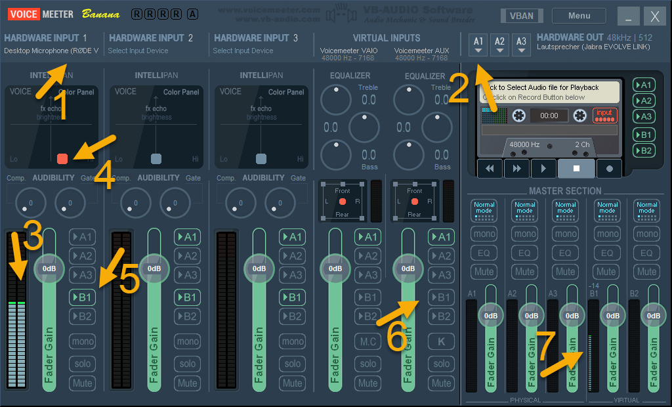The width and height of the screenshot is (672, 407).
Task: Click VAIO front/rear surround panner dot
Action: (342, 202)
